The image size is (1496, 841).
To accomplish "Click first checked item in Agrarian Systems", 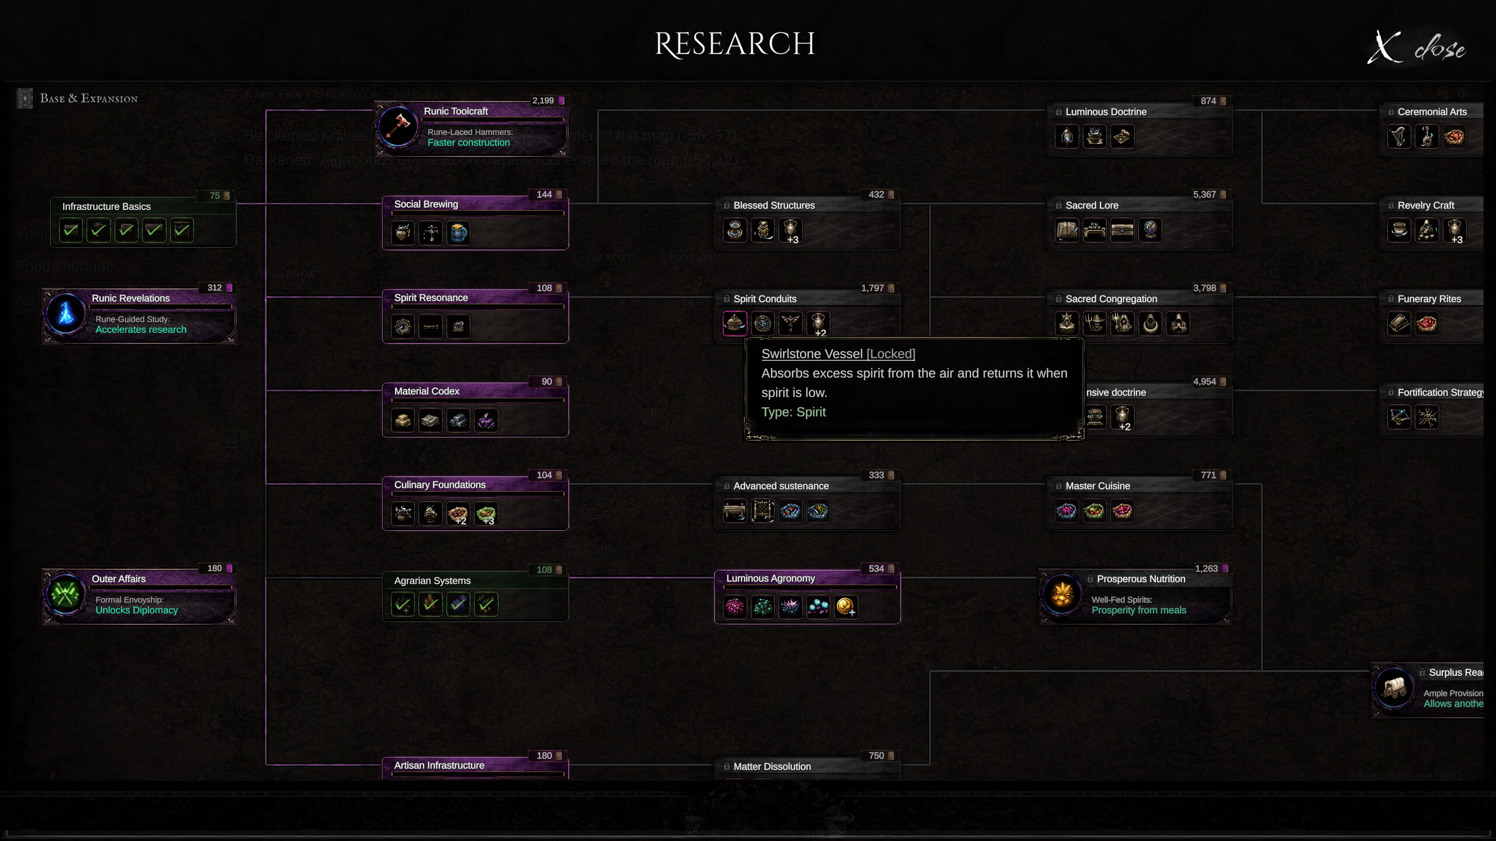I will pos(403,604).
